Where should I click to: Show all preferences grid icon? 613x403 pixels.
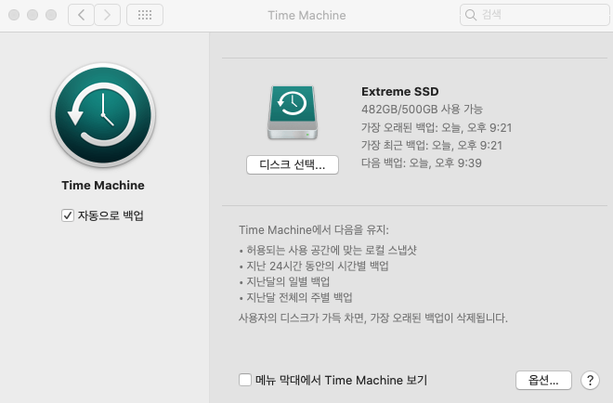pos(145,15)
